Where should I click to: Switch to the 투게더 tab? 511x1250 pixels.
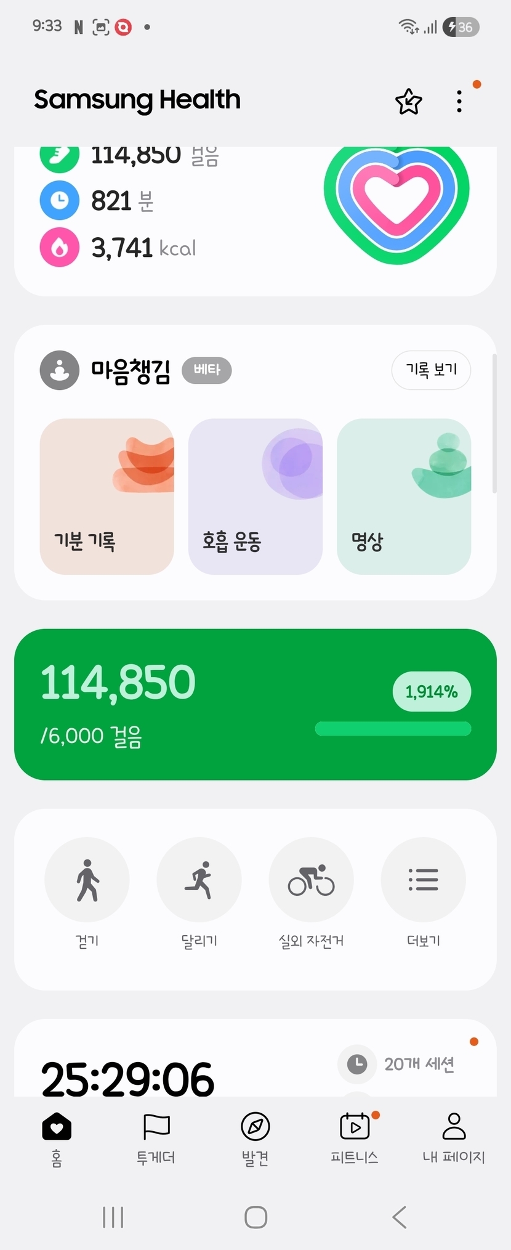tap(156, 1138)
